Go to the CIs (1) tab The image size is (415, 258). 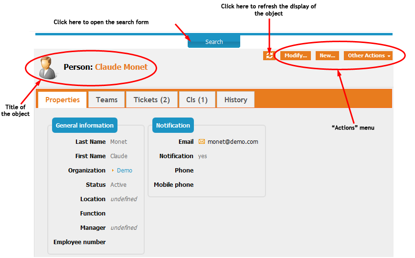[197, 100]
